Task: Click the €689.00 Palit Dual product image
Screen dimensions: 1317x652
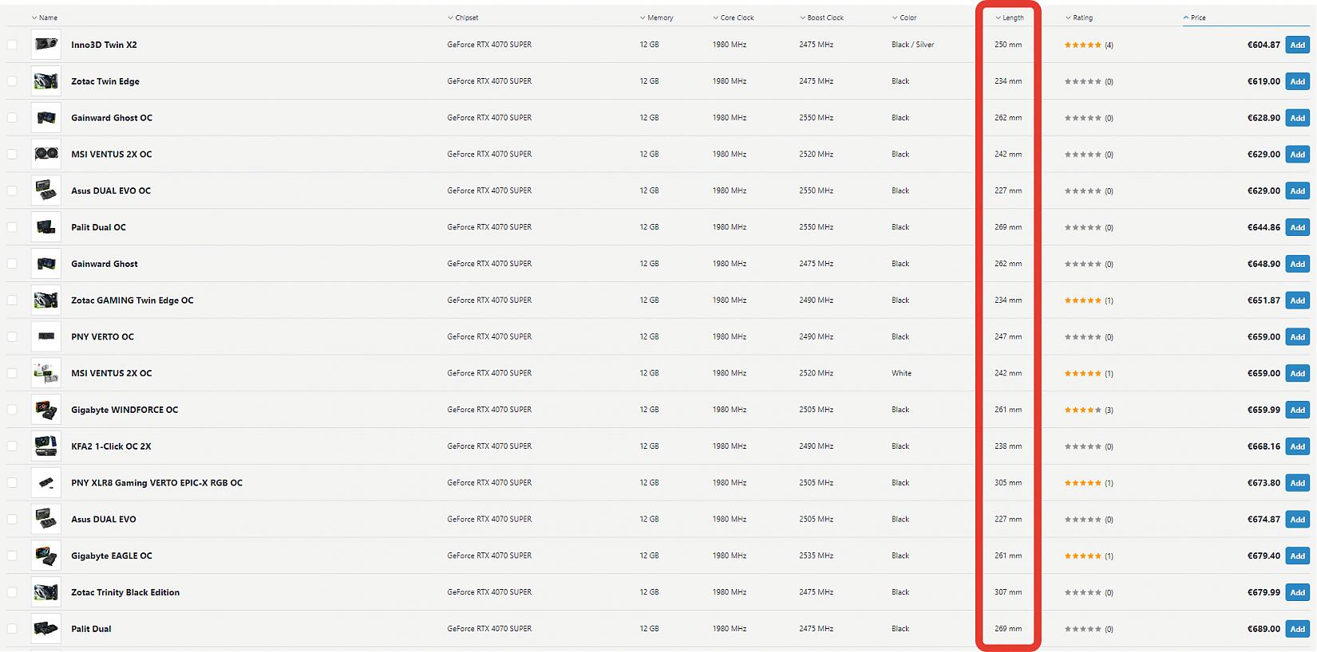Action: coord(46,629)
